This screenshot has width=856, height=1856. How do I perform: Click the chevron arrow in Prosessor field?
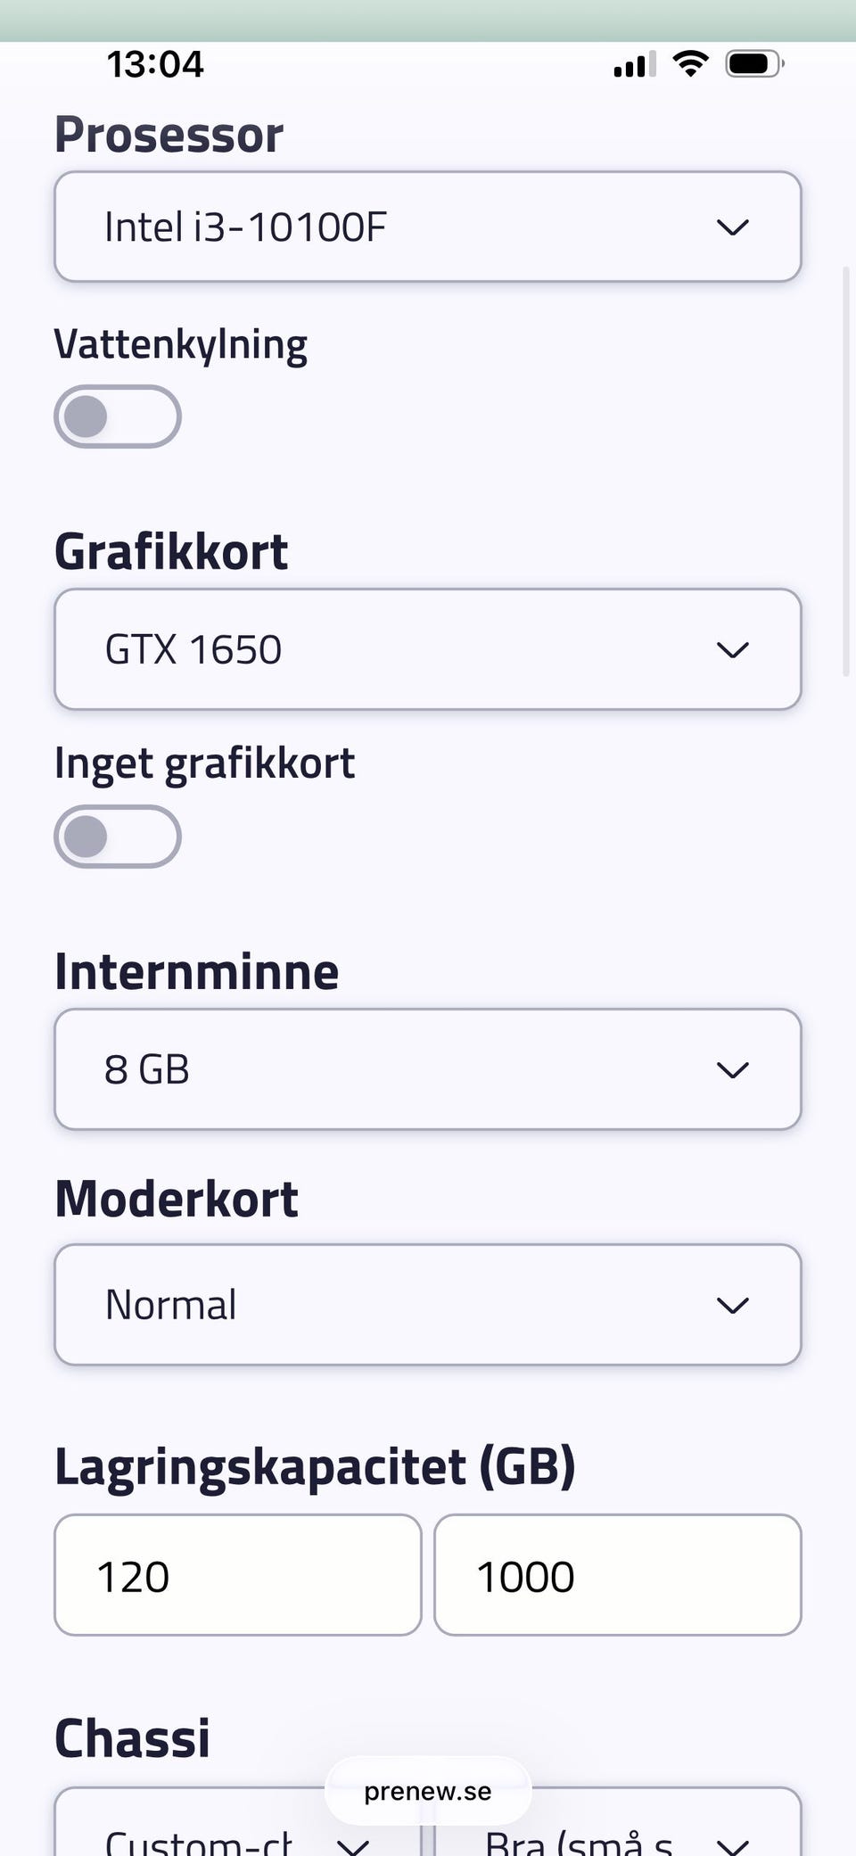(732, 227)
